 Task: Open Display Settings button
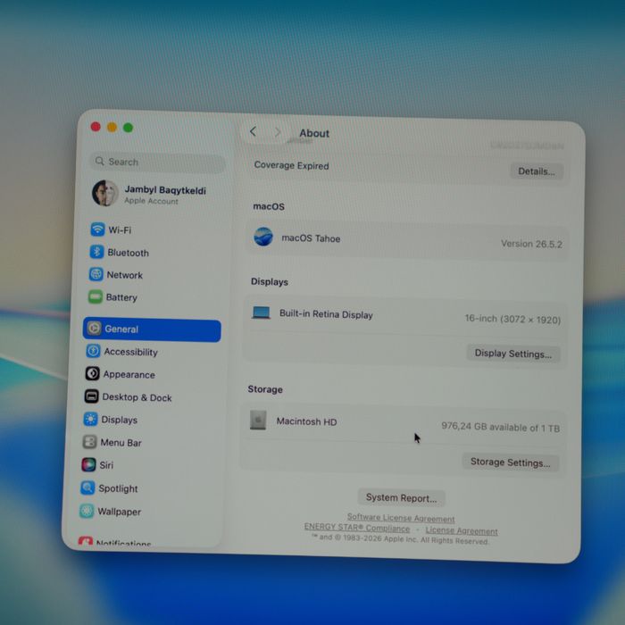point(513,354)
